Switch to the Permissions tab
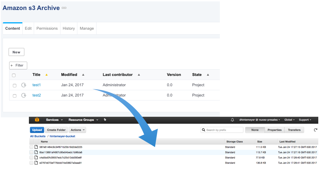This screenshot has height=169, width=320. coord(47,29)
